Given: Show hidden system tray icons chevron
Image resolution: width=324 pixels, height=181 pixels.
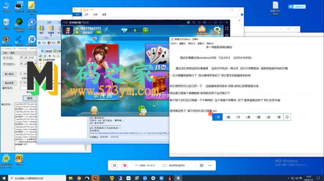Looking at the screenshot, I should 289,178.
